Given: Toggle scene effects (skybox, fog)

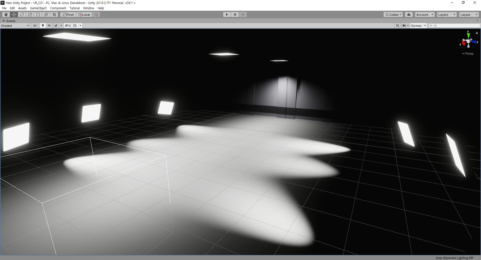Looking at the screenshot, I should point(56,26).
